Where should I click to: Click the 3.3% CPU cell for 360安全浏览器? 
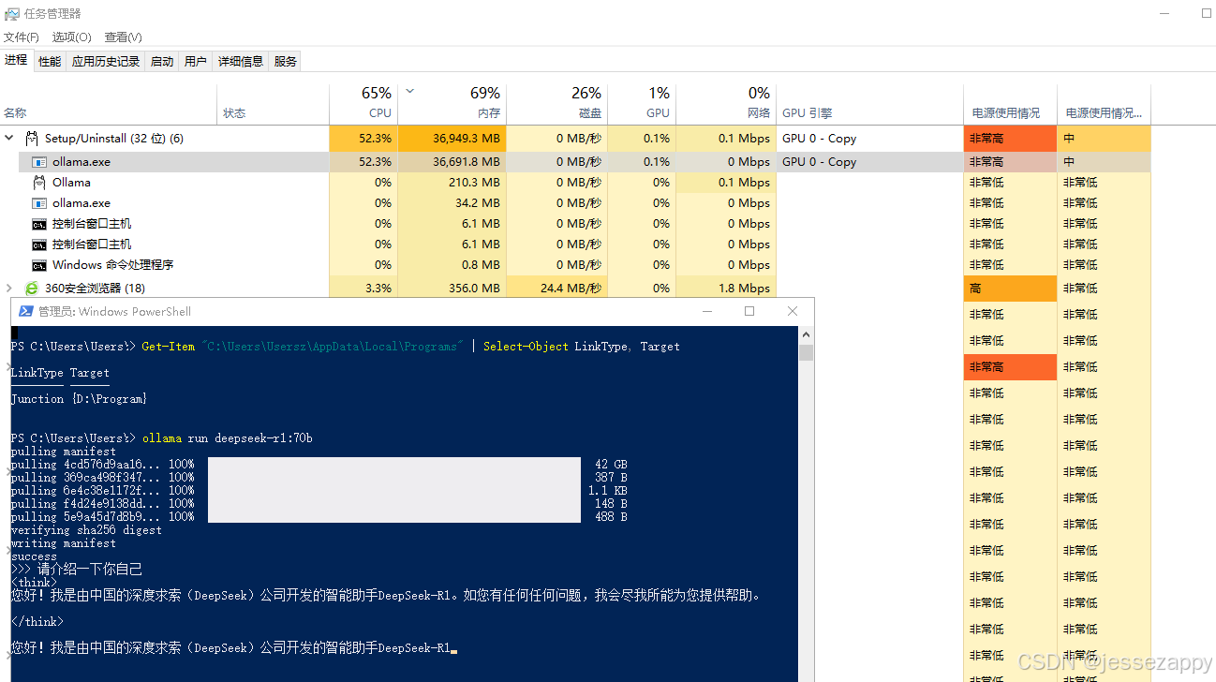click(363, 289)
